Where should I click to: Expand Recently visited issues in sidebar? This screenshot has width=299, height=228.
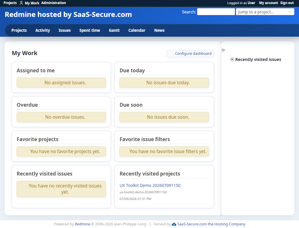258,59
